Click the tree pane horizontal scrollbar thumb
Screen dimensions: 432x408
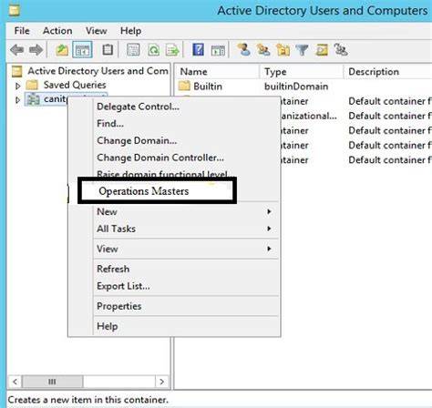(x=52, y=382)
